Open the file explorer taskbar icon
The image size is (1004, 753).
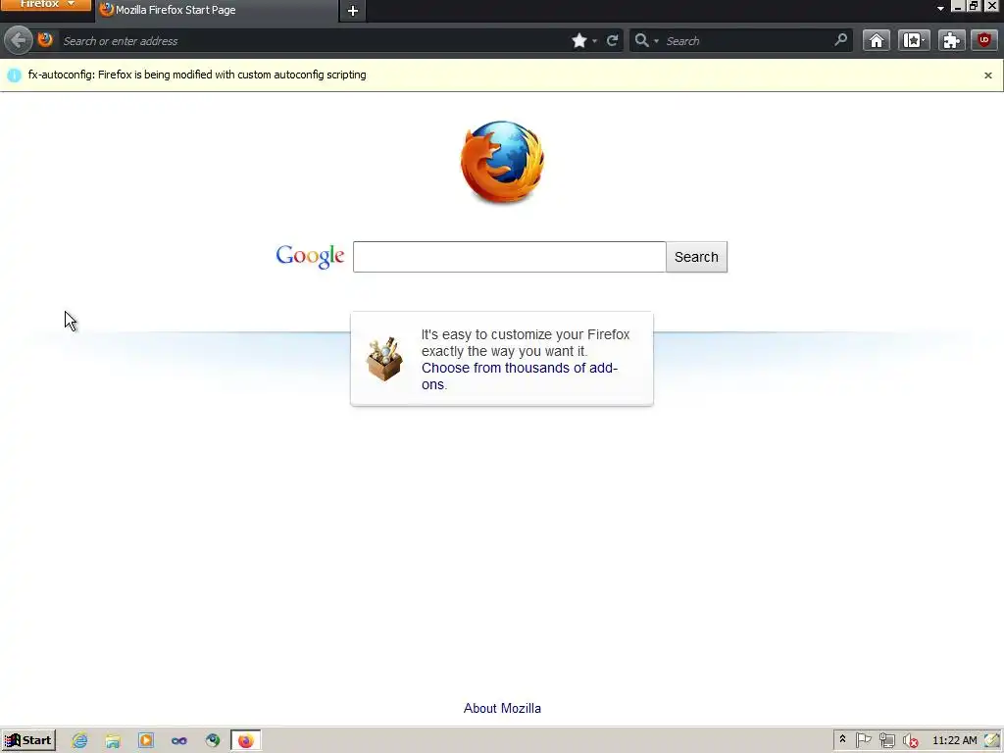[113, 741]
